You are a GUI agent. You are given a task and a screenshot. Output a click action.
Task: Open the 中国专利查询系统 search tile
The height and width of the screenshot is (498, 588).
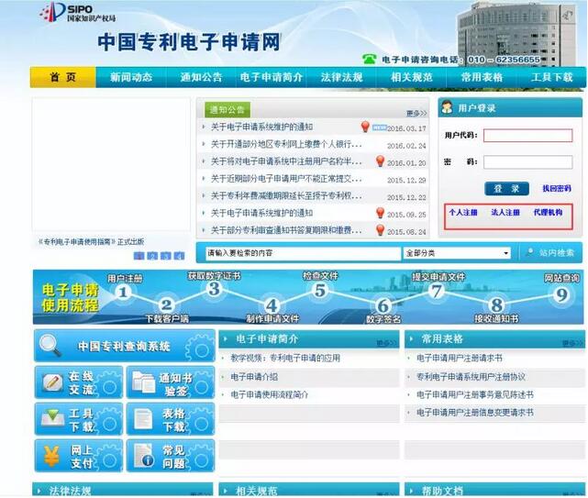[x=125, y=346]
